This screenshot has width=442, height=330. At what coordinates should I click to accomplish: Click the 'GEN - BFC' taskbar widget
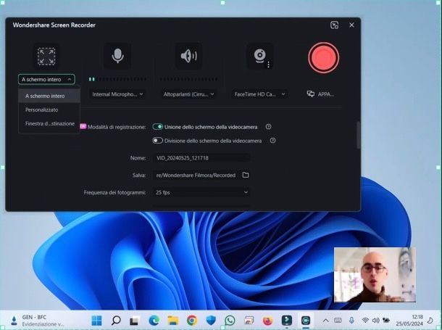37,321
